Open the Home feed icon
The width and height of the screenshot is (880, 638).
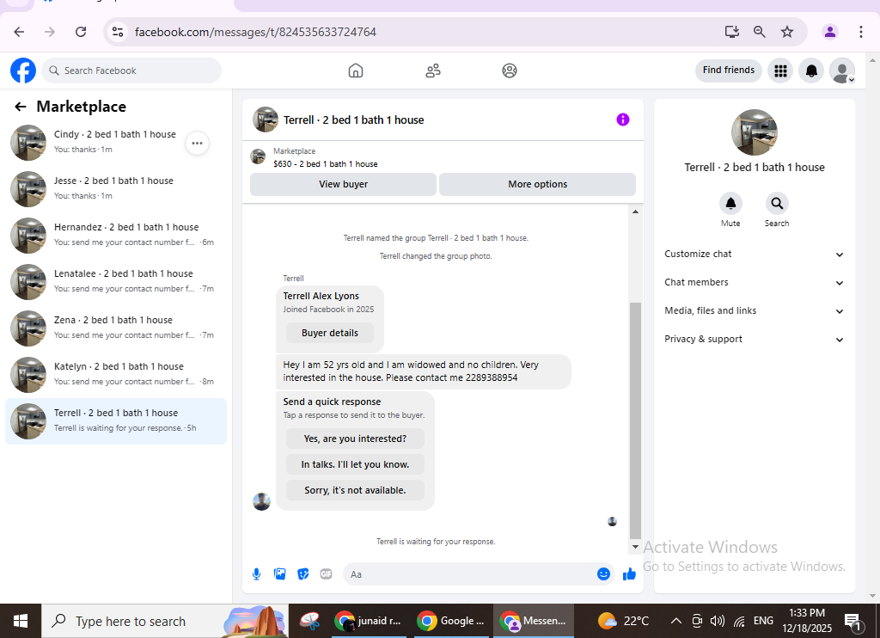pyautogui.click(x=355, y=71)
